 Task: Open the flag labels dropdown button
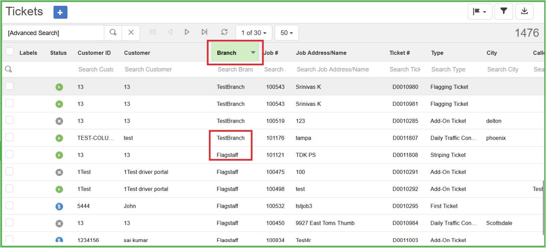point(480,12)
